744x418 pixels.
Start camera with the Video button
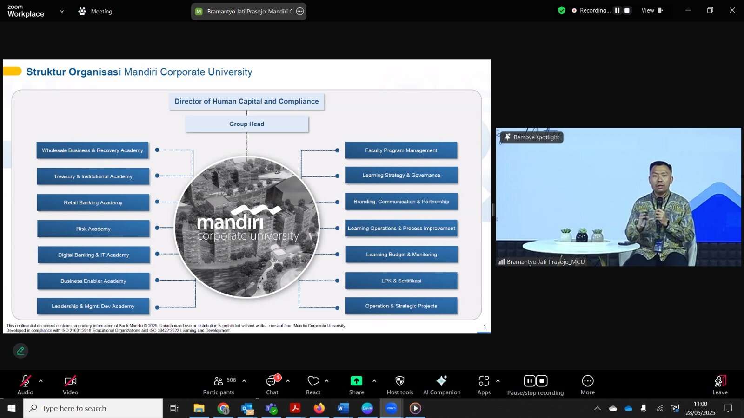[70, 385]
